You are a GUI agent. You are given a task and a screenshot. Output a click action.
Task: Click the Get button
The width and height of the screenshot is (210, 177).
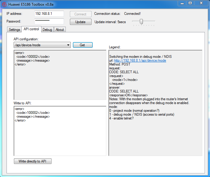83,45
